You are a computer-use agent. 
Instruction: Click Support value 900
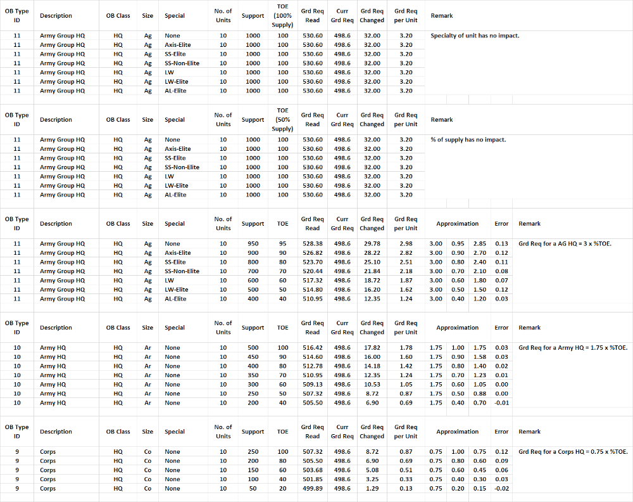[253, 253]
